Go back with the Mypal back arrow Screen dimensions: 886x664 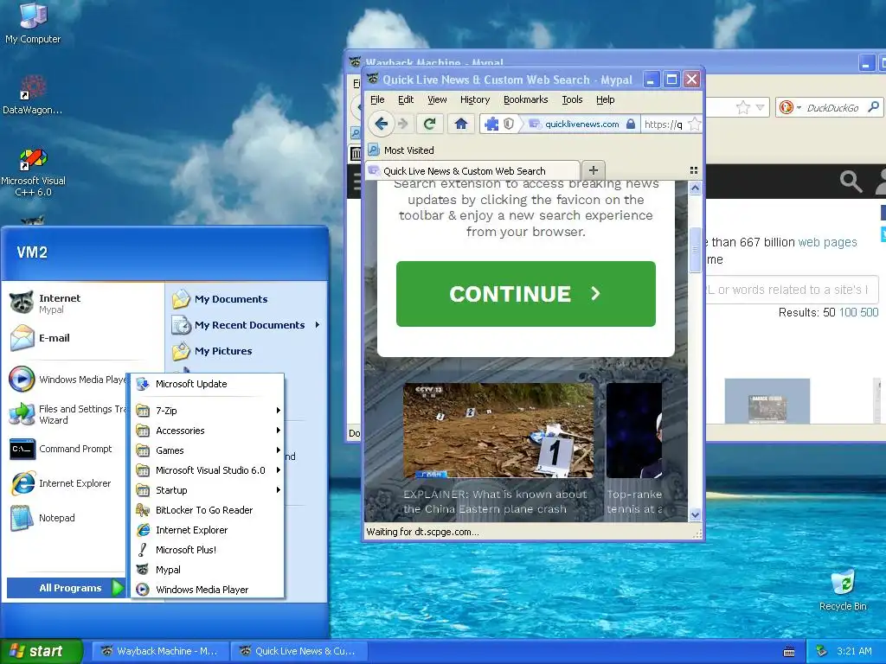pyautogui.click(x=381, y=124)
